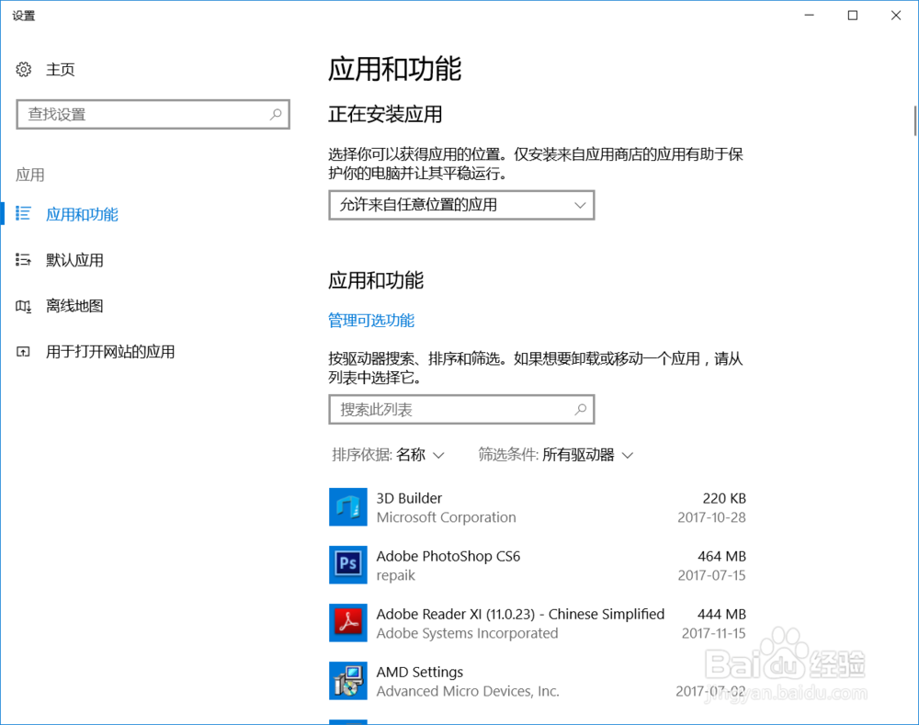Click the home gear icon
Viewport: 919px width, 725px height.
pyautogui.click(x=24, y=69)
